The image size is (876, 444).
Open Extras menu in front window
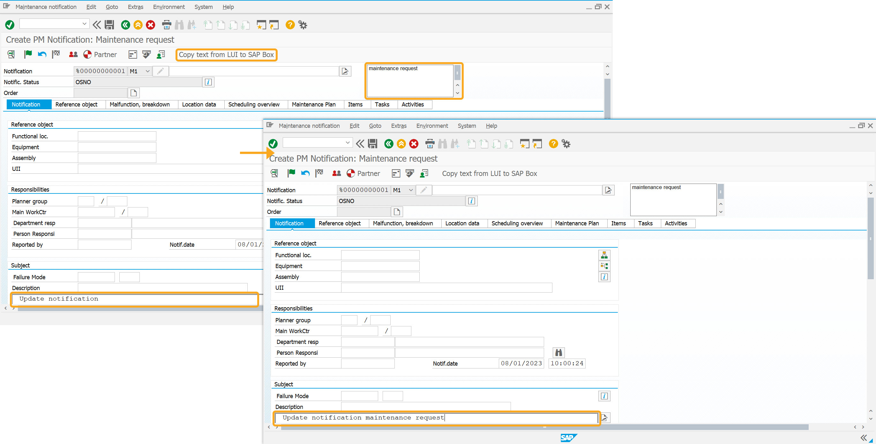click(x=399, y=126)
